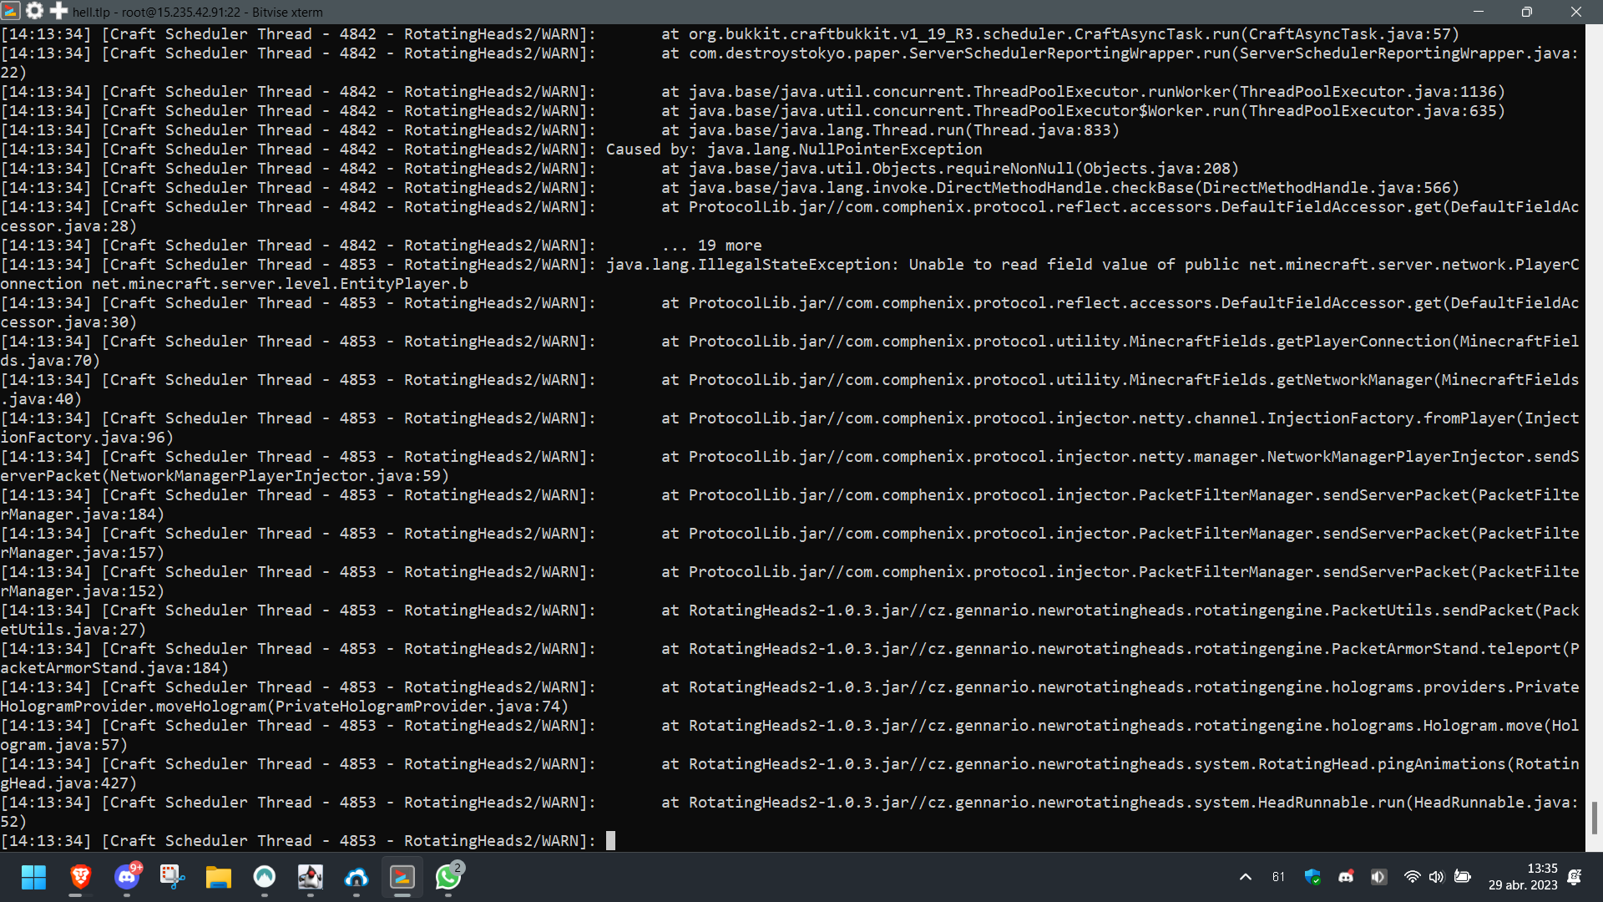The width and height of the screenshot is (1603, 902).
Task: Open system volume control
Action: click(1436, 877)
